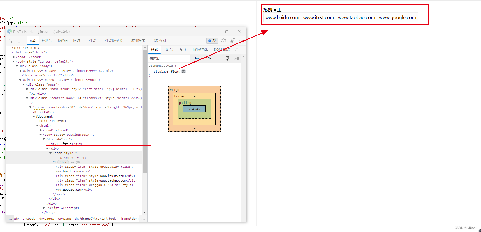Toggle :hov element state panel
Screen dimensions: 481x232
pyautogui.click(x=197, y=58)
